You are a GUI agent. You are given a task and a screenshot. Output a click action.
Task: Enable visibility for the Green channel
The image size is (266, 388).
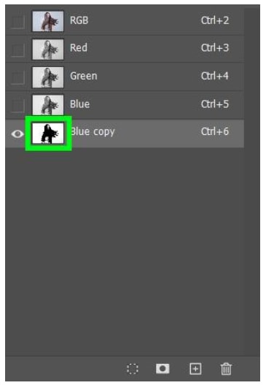point(17,77)
